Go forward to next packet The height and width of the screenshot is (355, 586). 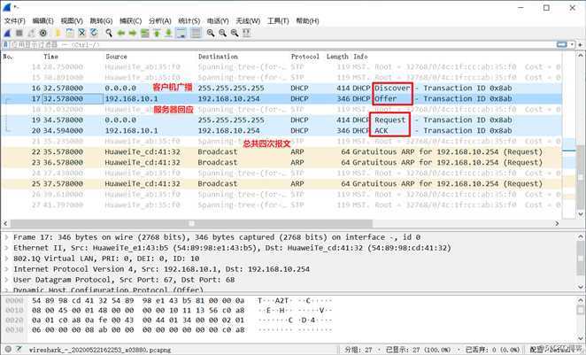pos(133,34)
